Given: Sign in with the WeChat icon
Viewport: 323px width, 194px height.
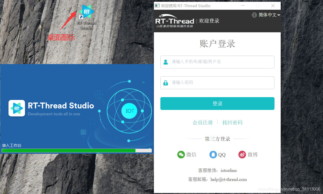Looking at the screenshot, I should 181,155.
